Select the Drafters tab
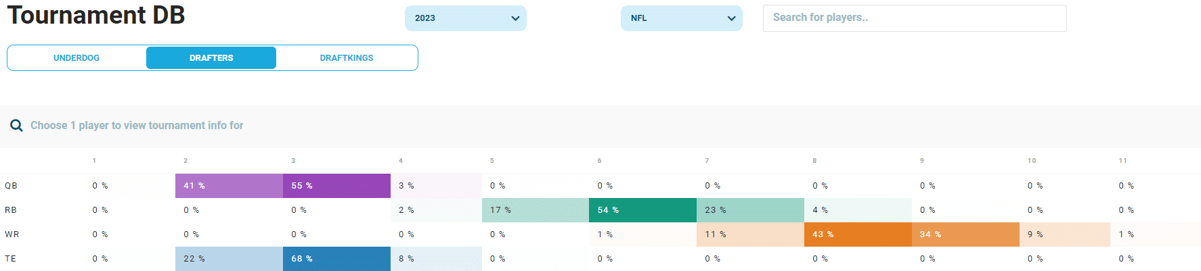This screenshot has width=1201, height=271. (x=211, y=58)
